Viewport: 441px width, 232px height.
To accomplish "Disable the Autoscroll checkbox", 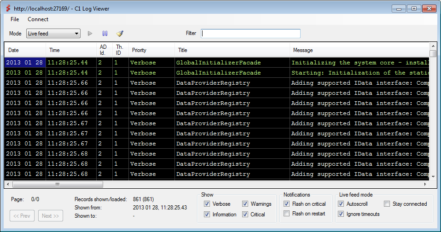I will point(341,204).
